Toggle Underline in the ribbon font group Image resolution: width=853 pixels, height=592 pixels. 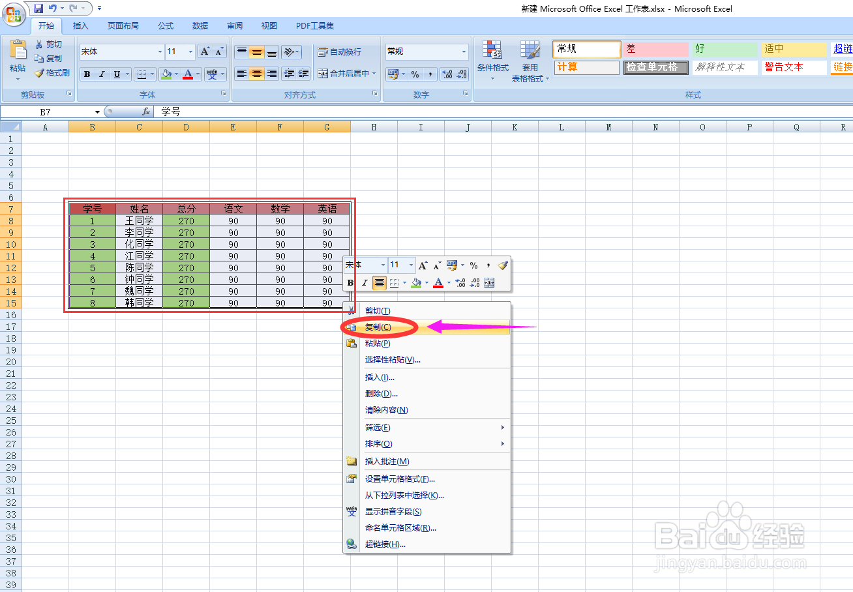point(117,74)
